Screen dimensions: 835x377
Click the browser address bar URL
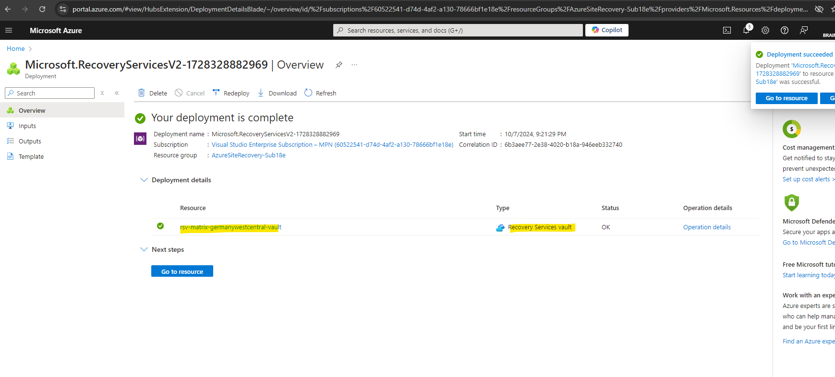pos(440,9)
